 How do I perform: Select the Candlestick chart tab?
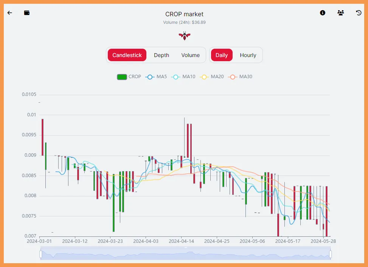pos(127,55)
